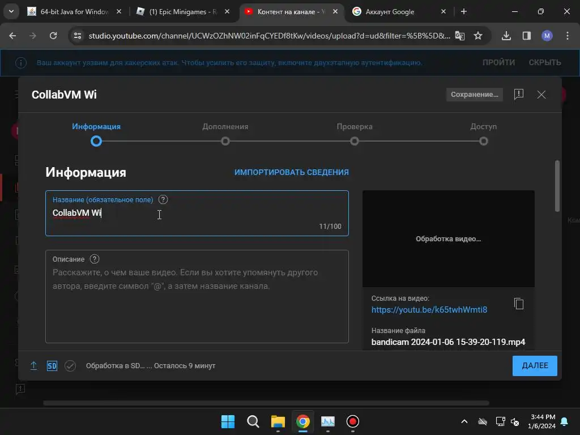Screen dimensions: 580x435
Task: Open help icon next to Описание
Action: pyautogui.click(x=95, y=259)
